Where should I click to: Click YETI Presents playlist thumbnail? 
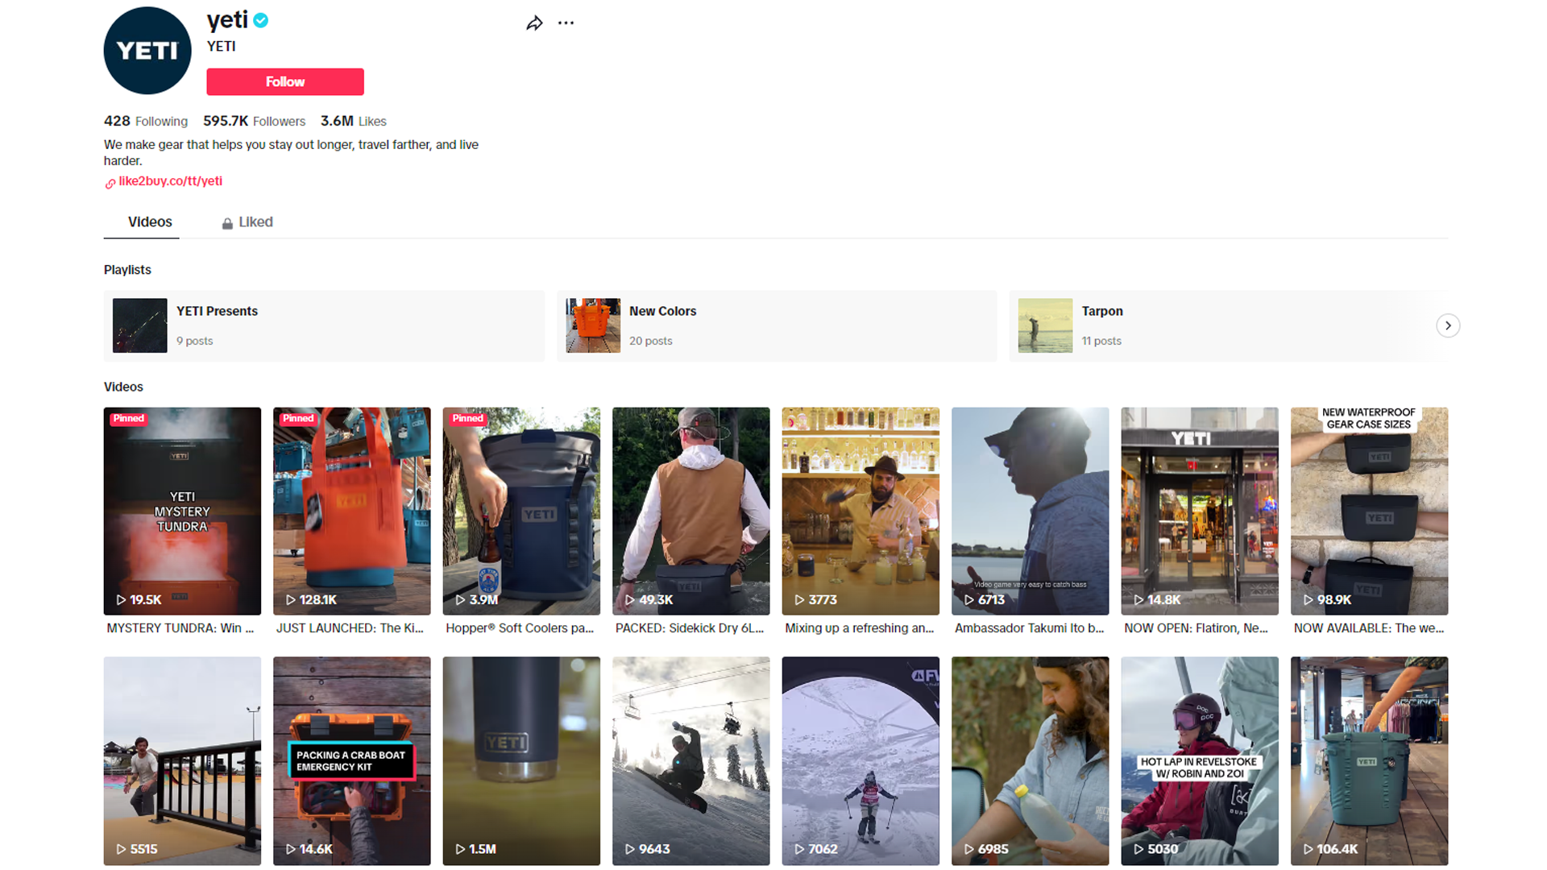pyautogui.click(x=140, y=325)
